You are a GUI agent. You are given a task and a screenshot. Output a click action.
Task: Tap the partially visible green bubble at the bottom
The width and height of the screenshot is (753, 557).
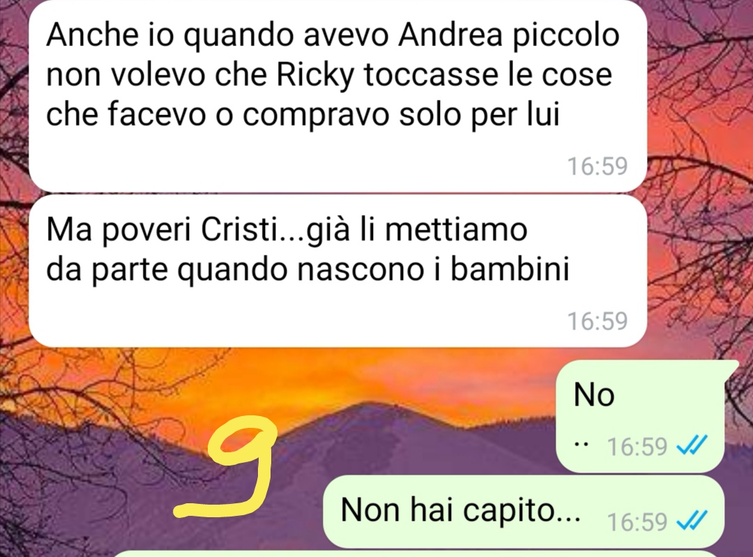coord(418,554)
